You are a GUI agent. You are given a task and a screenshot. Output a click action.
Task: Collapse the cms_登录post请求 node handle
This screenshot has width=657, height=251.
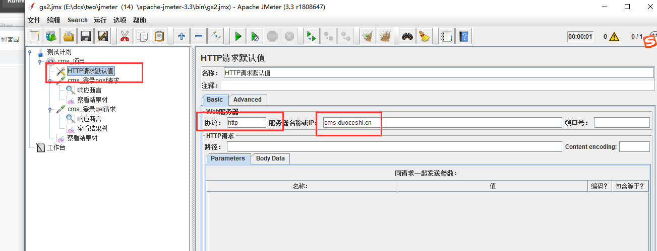coord(50,80)
